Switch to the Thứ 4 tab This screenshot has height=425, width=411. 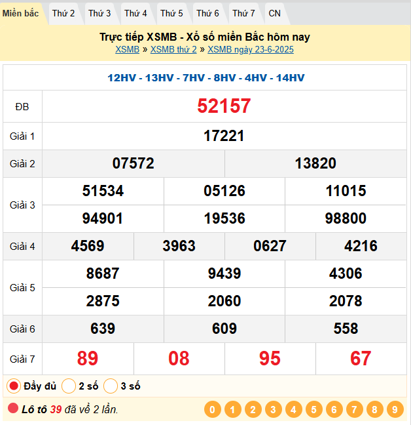click(x=135, y=13)
